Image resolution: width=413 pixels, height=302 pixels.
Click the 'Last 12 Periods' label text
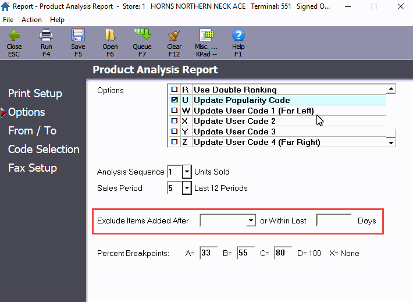point(220,188)
